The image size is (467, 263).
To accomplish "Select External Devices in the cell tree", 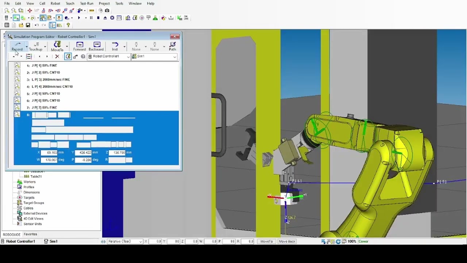I will tap(35, 213).
